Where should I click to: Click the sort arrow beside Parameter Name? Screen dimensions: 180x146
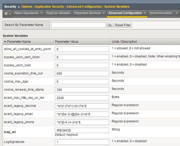[x=5, y=42]
